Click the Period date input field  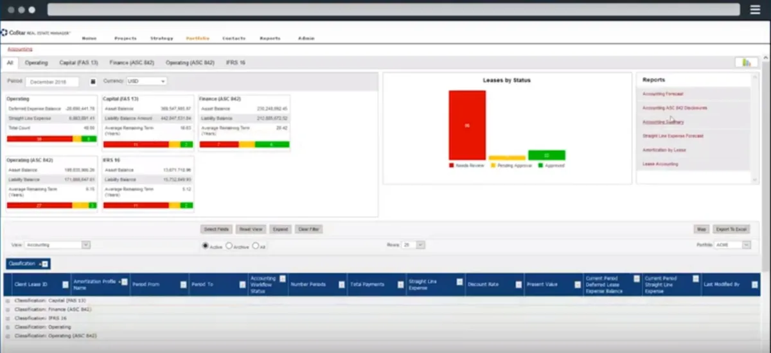click(53, 82)
